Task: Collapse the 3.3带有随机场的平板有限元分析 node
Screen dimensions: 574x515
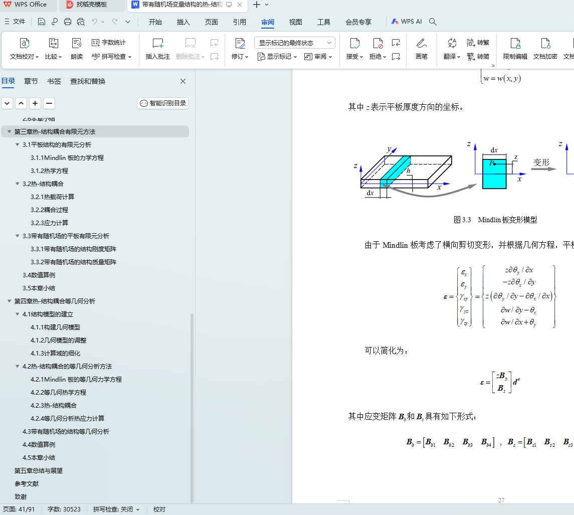Action: click(x=17, y=236)
